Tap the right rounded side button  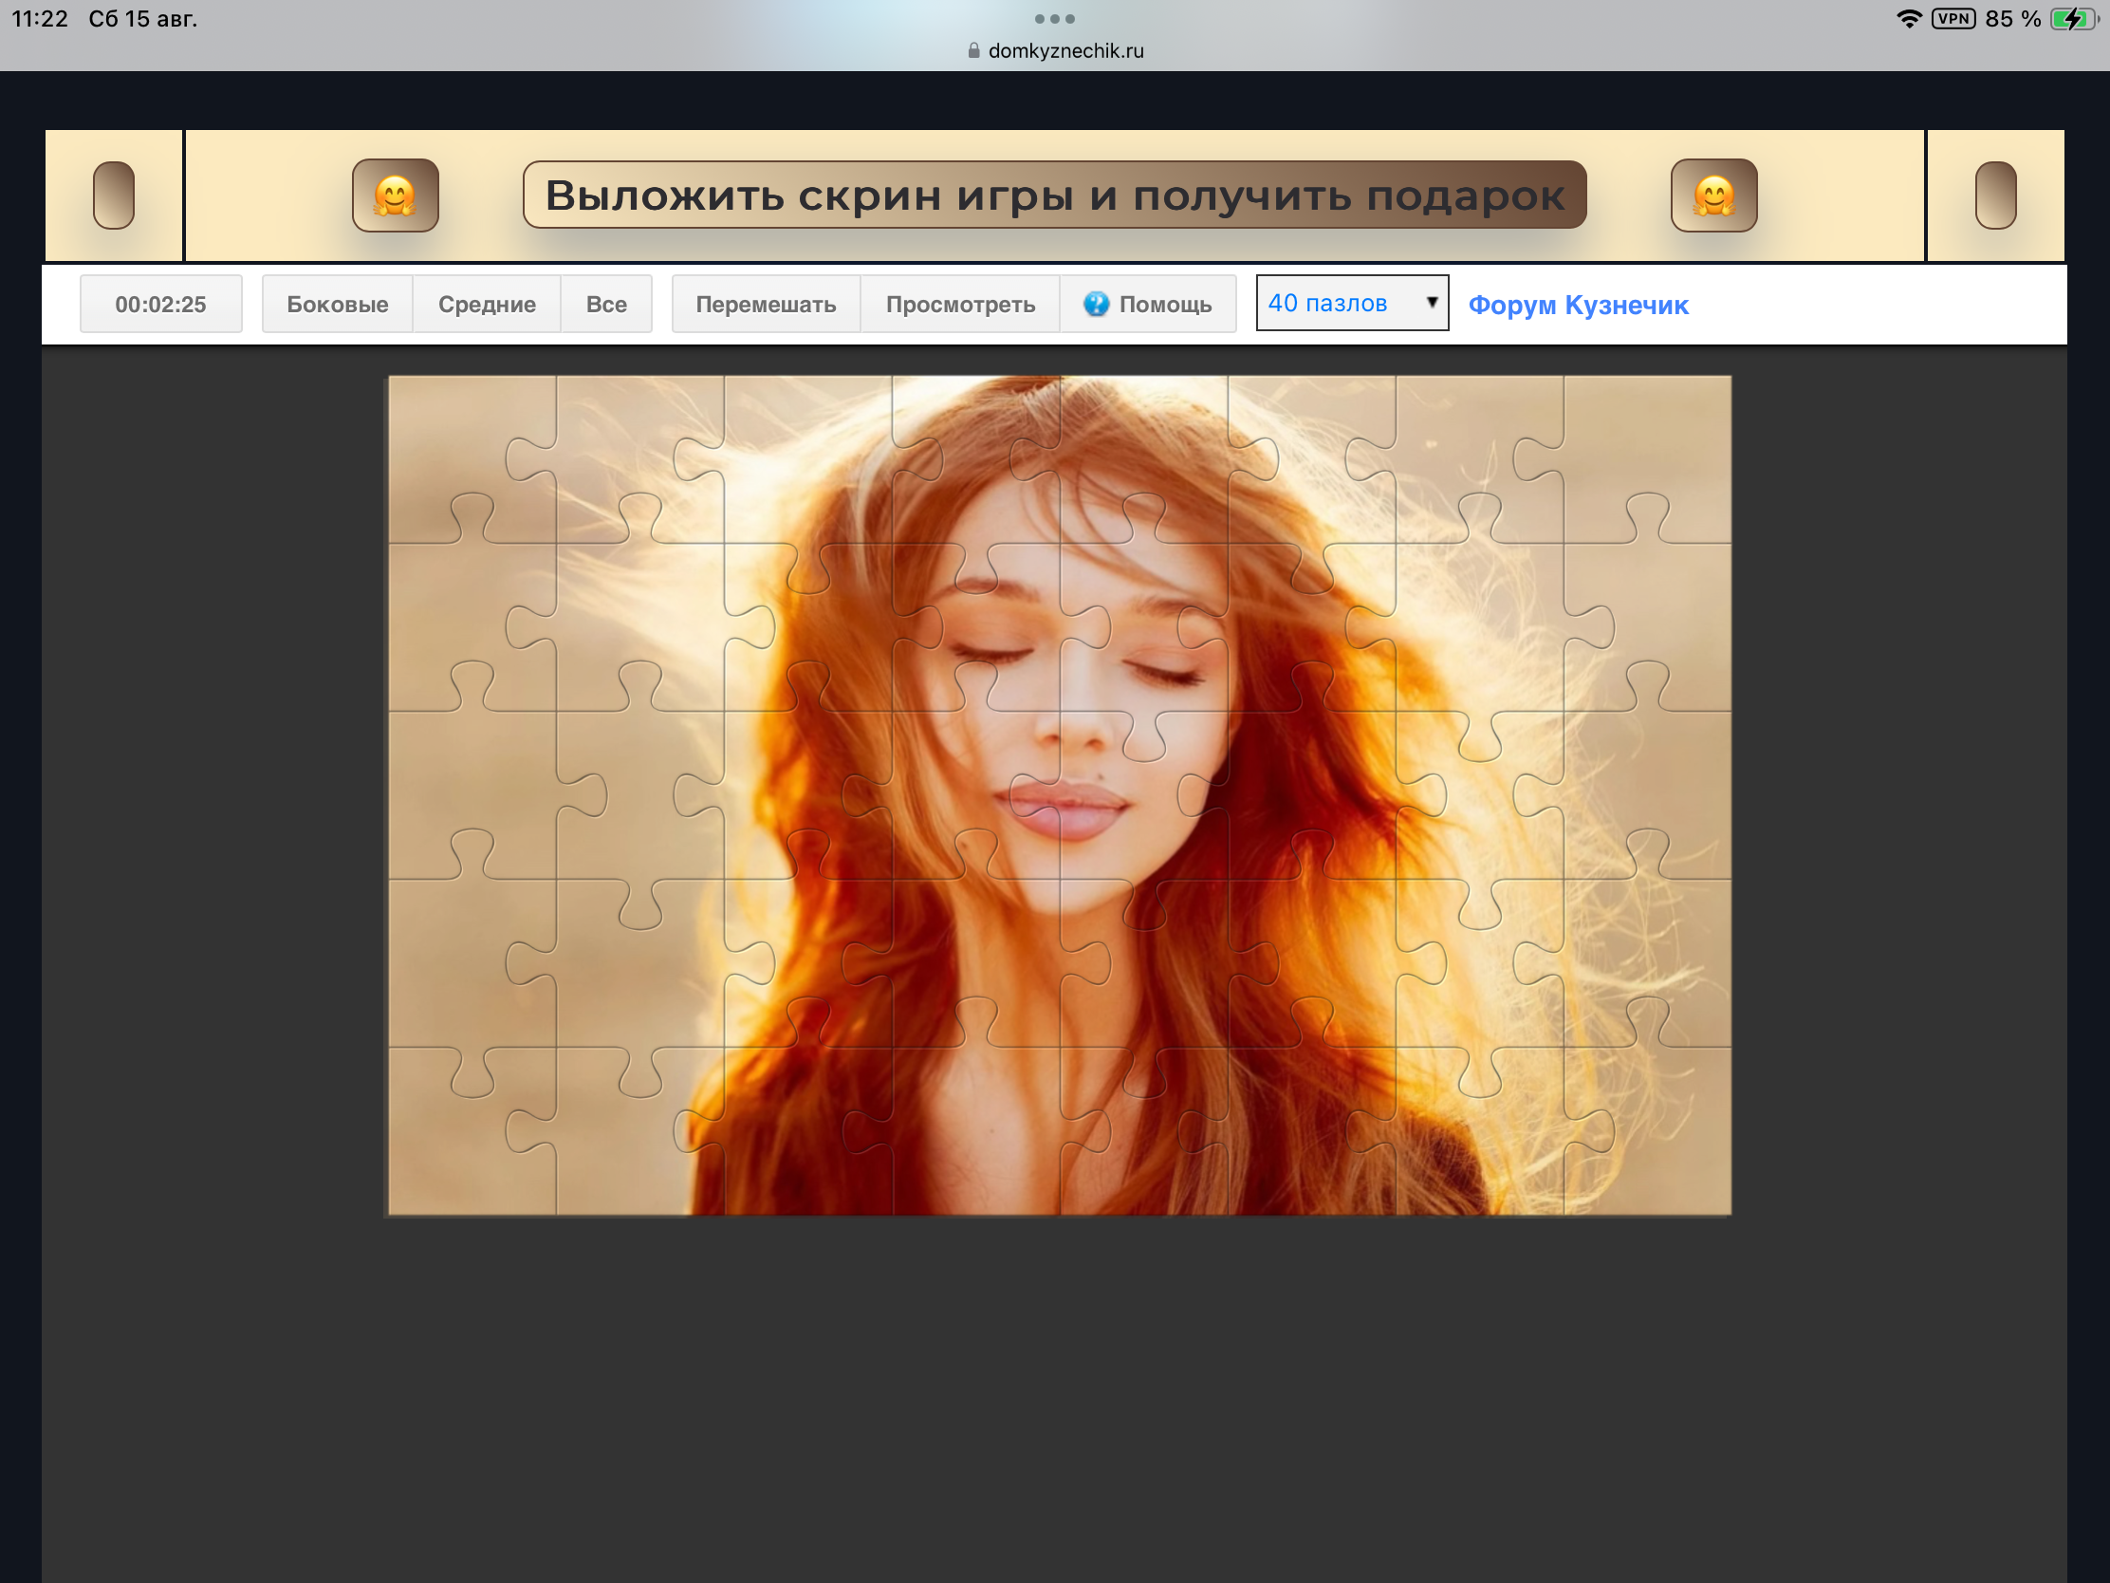point(1995,196)
